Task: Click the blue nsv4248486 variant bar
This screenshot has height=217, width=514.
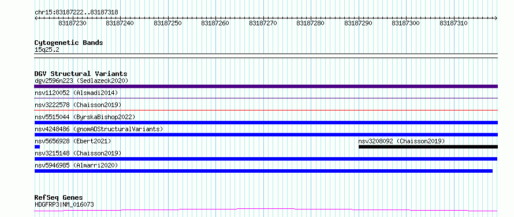Action: [266, 135]
